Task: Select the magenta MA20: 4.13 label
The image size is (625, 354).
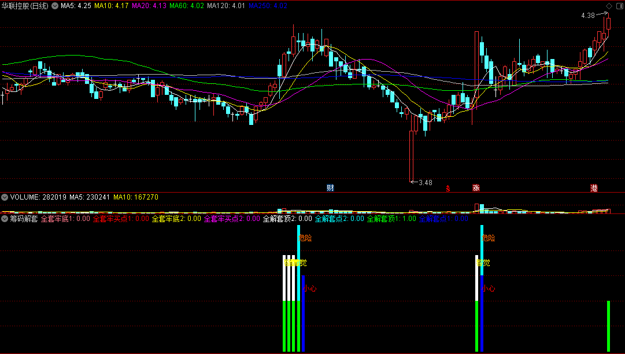Action: [x=149, y=6]
